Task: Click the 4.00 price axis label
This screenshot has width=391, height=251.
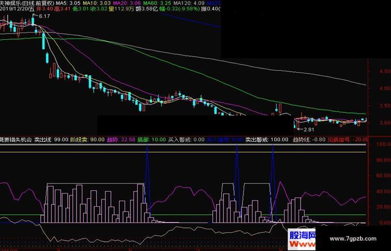Action: pyautogui.click(x=385, y=88)
